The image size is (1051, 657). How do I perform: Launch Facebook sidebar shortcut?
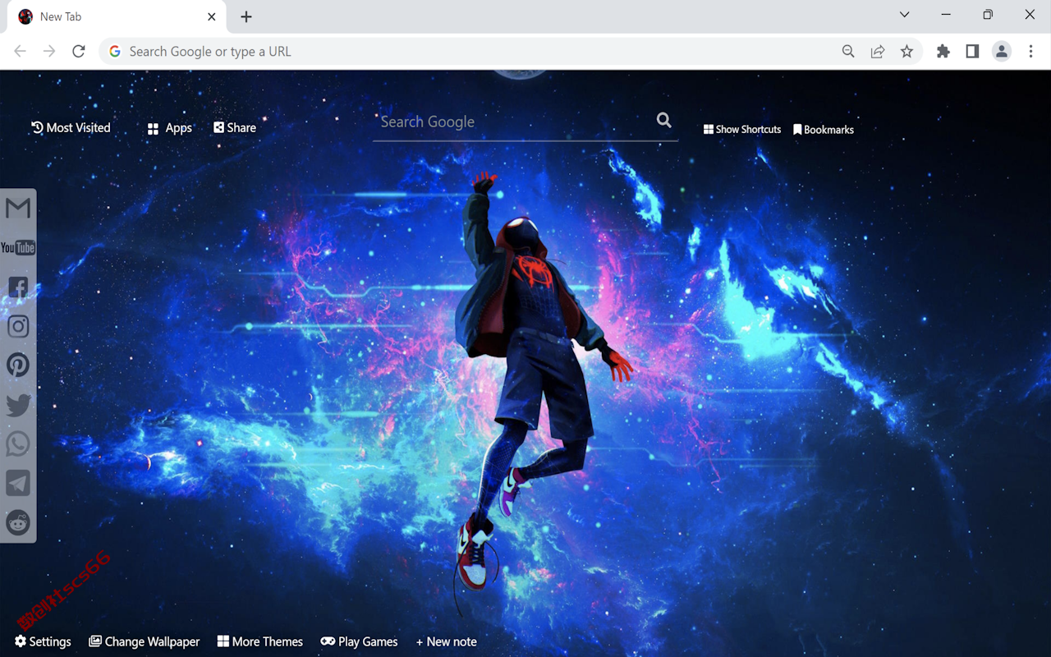pos(17,287)
